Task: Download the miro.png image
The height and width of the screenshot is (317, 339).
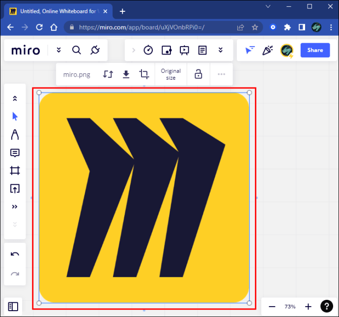Action: [x=126, y=74]
